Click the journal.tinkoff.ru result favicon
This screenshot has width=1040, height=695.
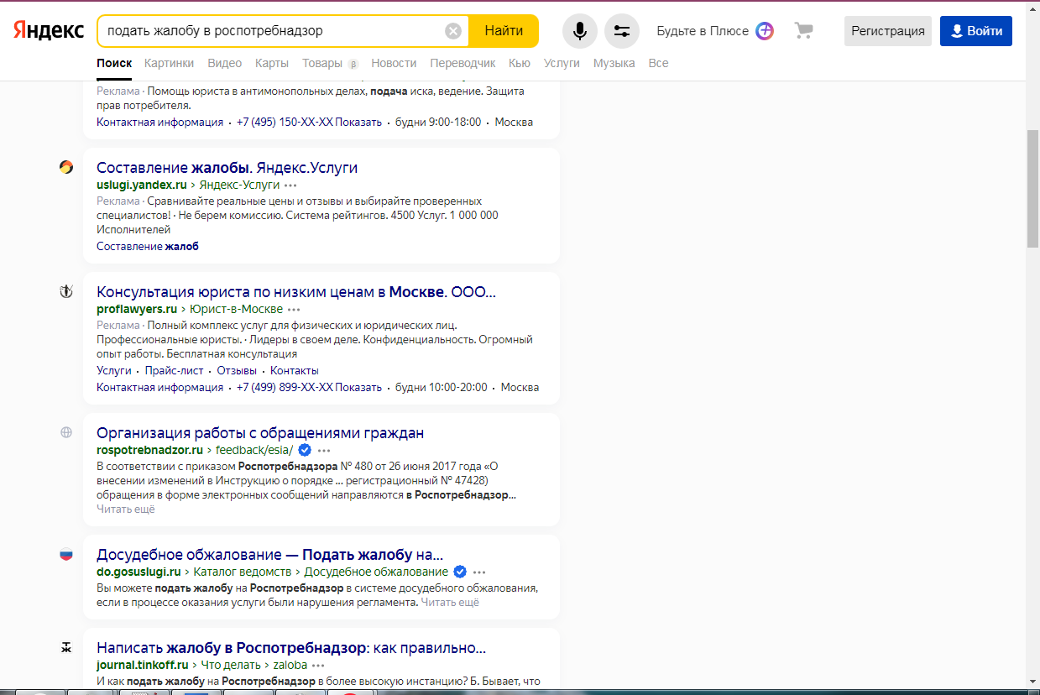point(66,647)
